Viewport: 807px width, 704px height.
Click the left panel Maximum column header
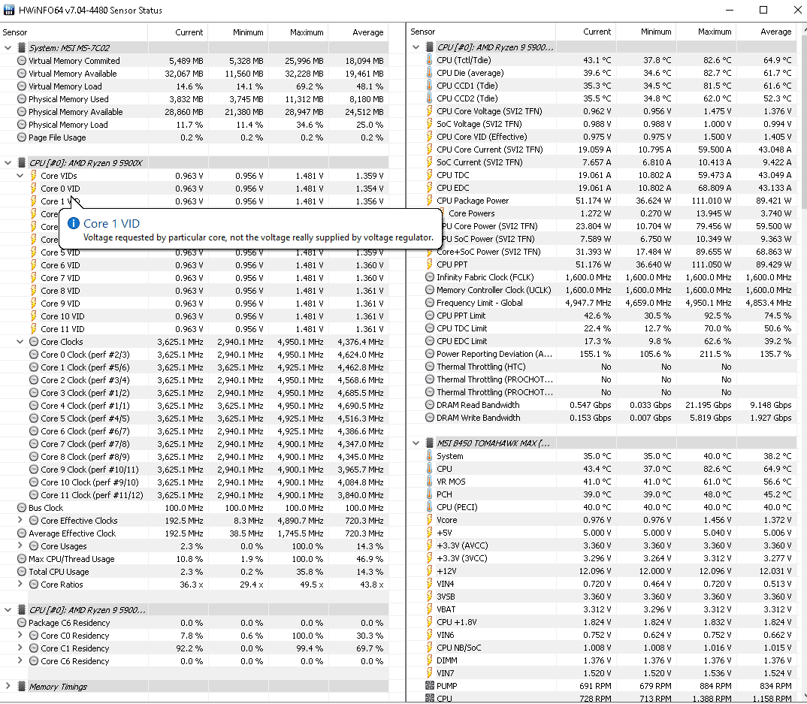point(298,32)
